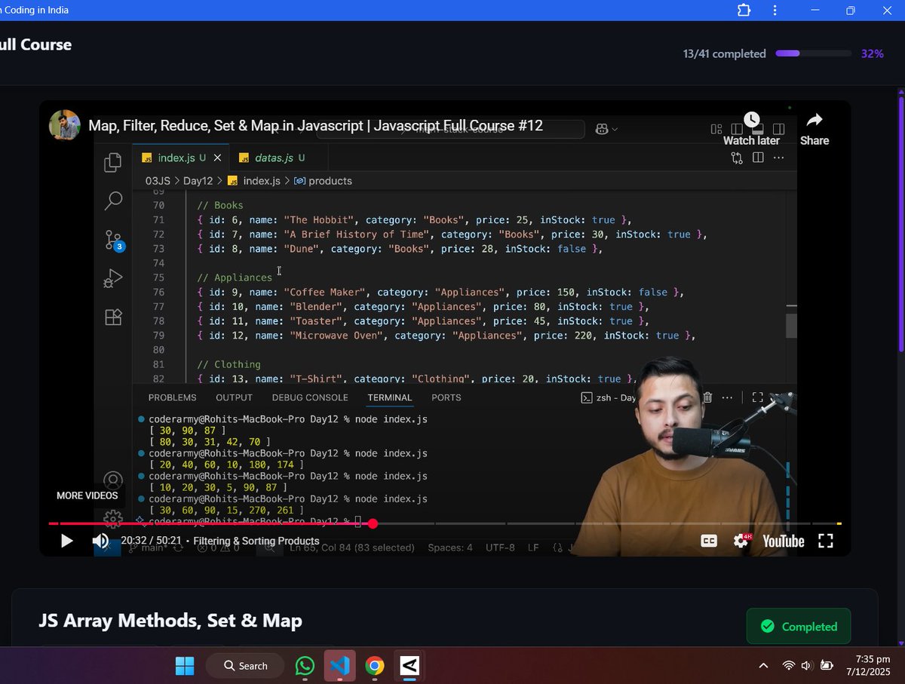Click MORE VIDEOS overlay
The width and height of the screenshot is (905, 684).
click(x=87, y=495)
